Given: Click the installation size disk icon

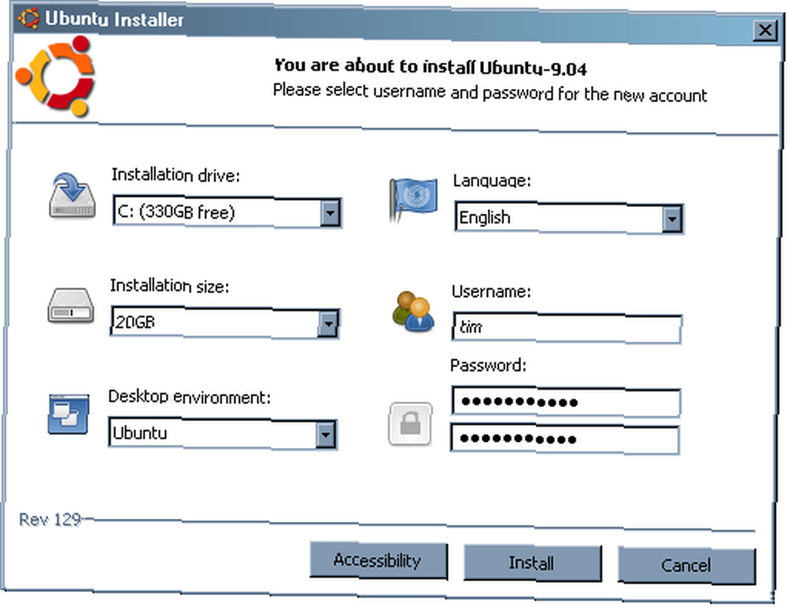Looking at the screenshot, I should [x=71, y=305].
